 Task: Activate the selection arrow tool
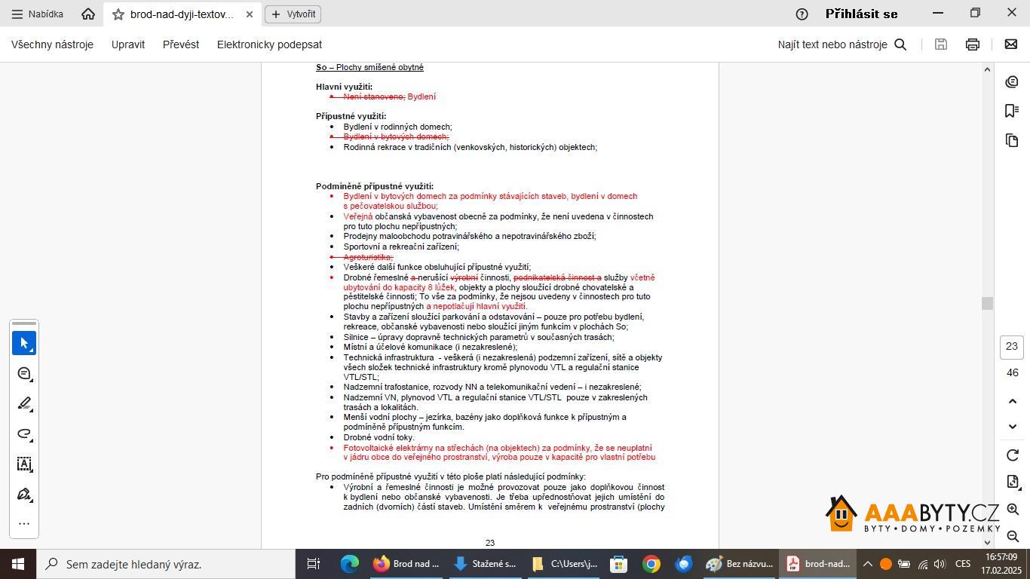(24, 343)
